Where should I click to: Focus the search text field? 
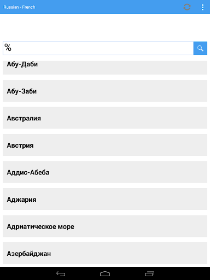pyautogui.click(x=98, y=48)
